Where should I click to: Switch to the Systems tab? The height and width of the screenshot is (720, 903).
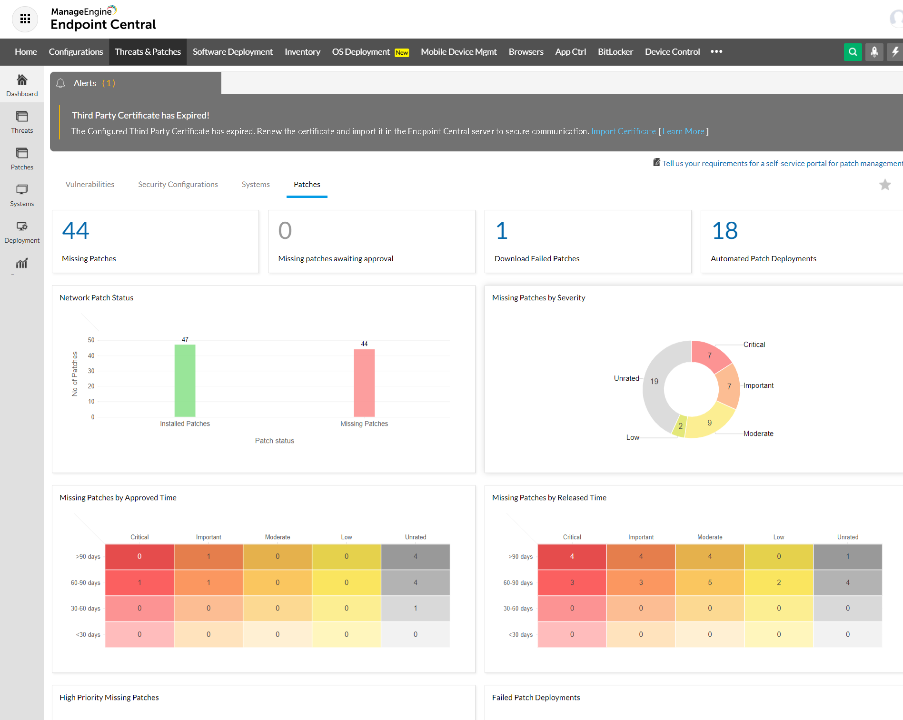pyautogui.click(x=256, y=185)
